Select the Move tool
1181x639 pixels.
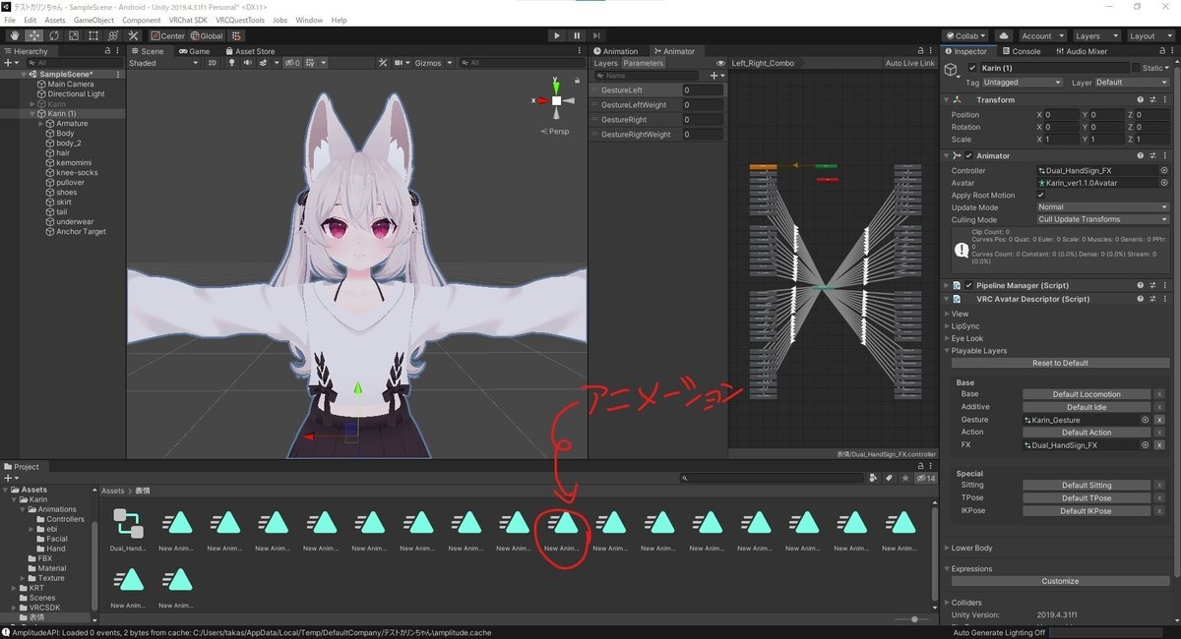[33, 35]
